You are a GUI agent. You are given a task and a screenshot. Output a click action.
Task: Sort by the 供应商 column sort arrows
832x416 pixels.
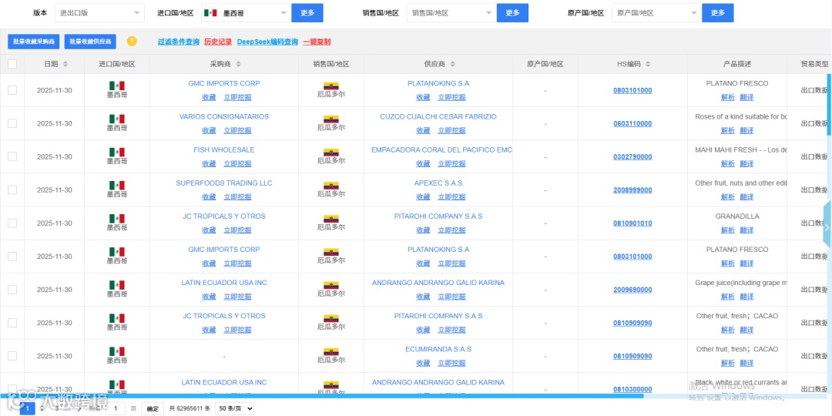click(453, 64)
